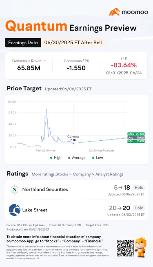Click the Hold badge for Lake Street

point(139,208)
